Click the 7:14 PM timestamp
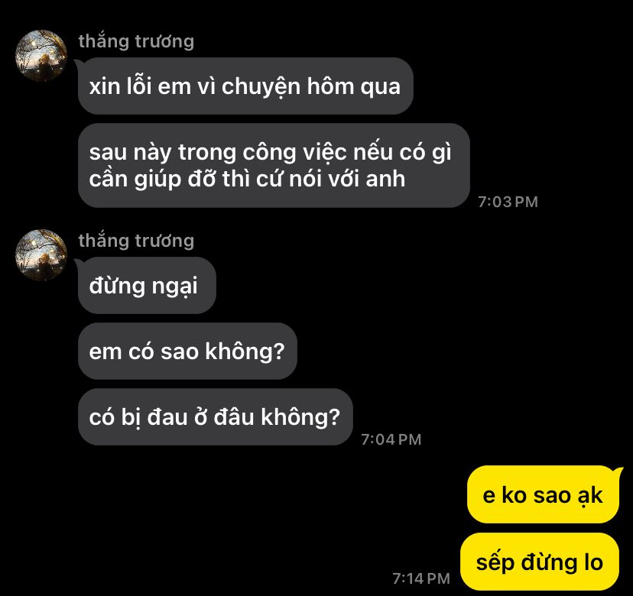 [421, 578]
